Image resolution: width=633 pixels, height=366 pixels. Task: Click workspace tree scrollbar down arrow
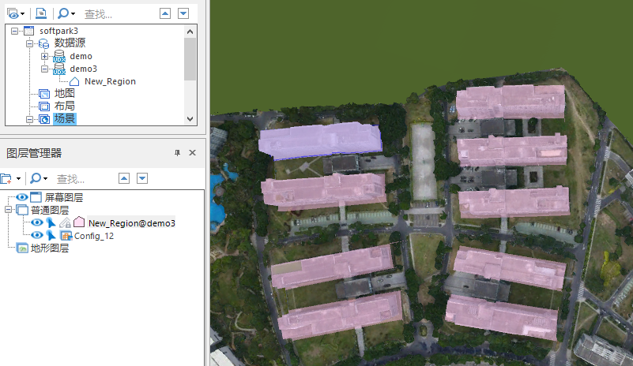(190, 119)
